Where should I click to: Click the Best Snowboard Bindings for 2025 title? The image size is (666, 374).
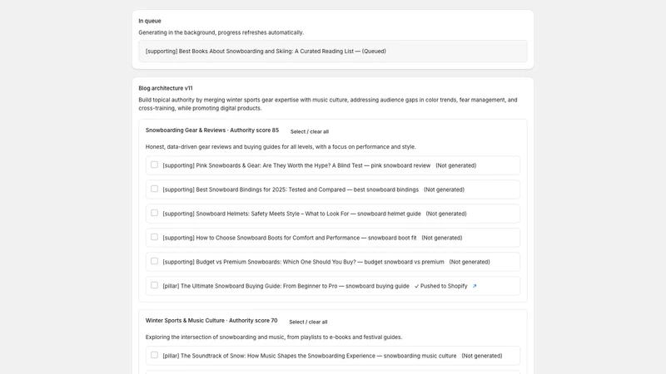coord(291,190)
